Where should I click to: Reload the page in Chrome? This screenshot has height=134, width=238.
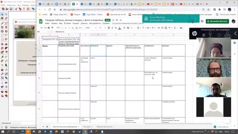click(x=49, y=9)
